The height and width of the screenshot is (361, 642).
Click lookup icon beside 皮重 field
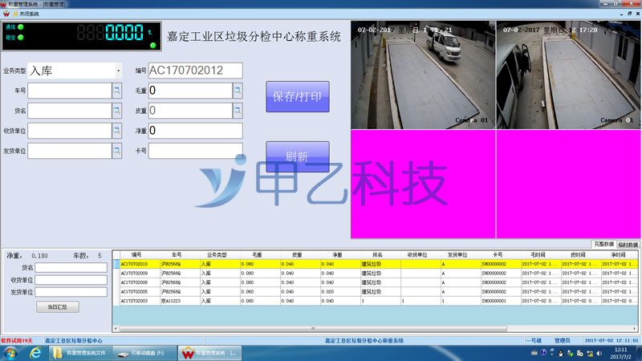[x=238, y=111]
